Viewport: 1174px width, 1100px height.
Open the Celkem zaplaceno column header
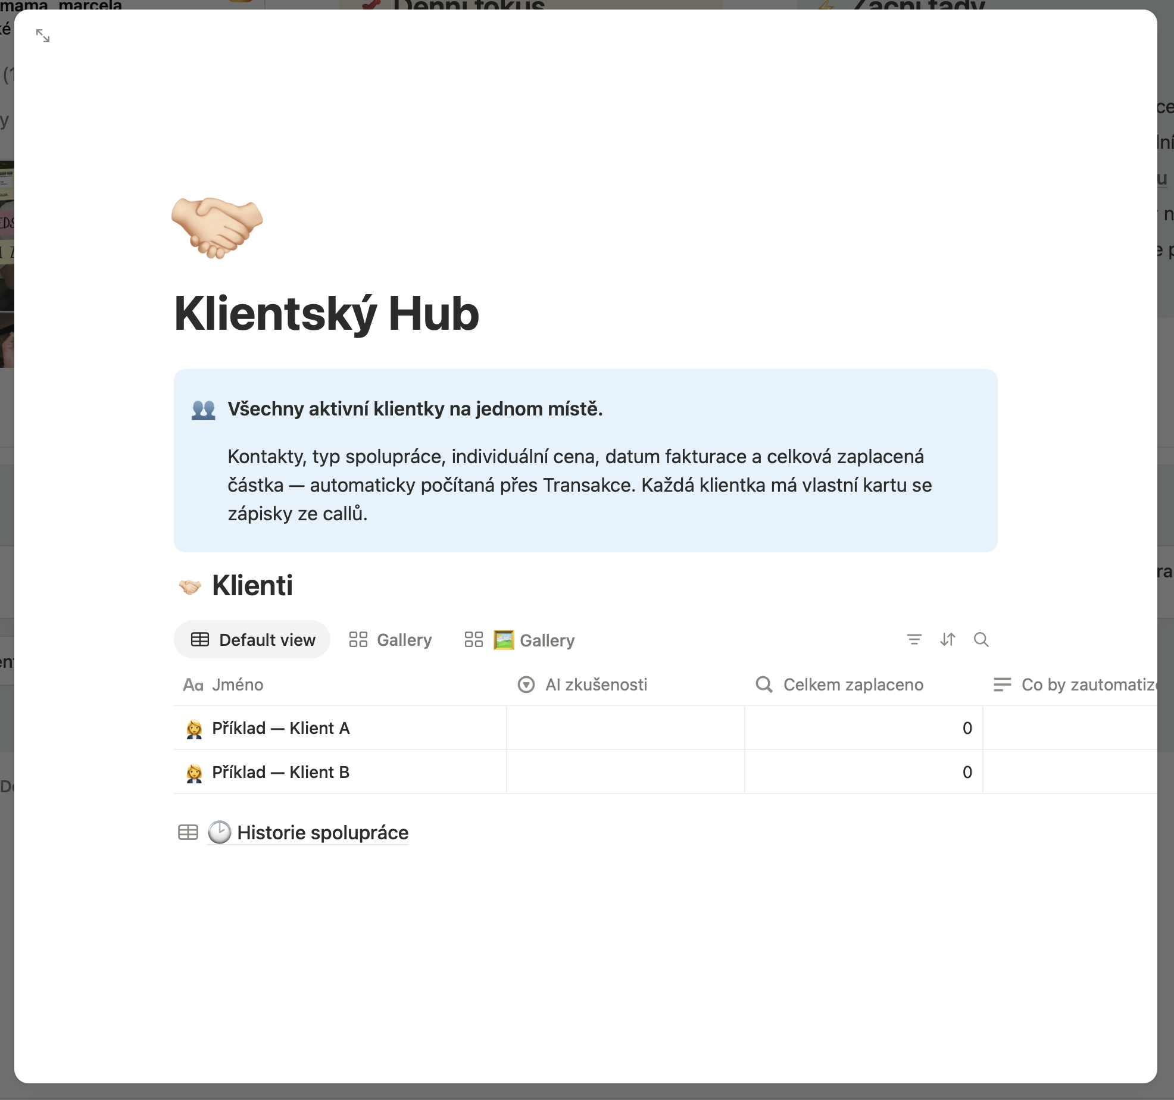click(x=864, y=685)
